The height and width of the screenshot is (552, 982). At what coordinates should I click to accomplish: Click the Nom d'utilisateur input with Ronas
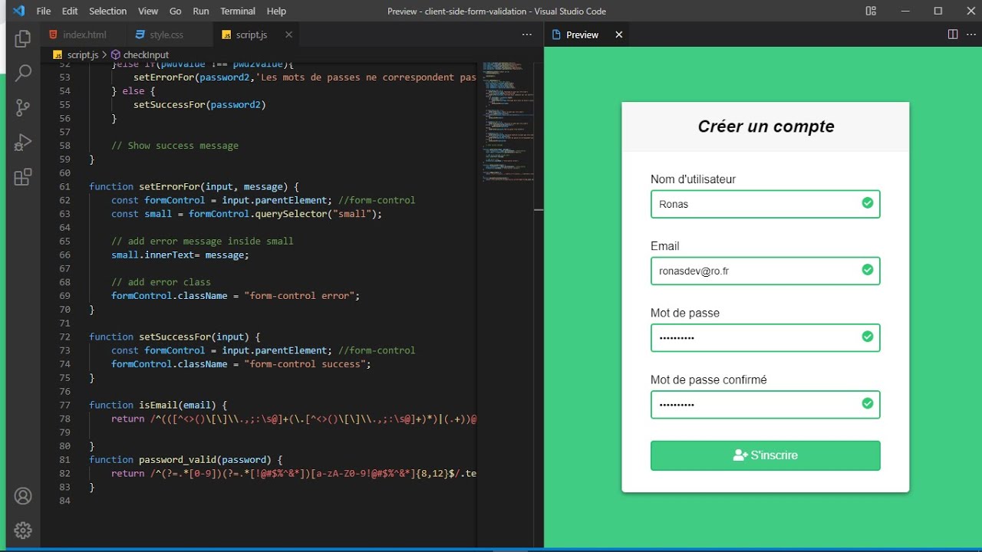click(x=765, y=204)
